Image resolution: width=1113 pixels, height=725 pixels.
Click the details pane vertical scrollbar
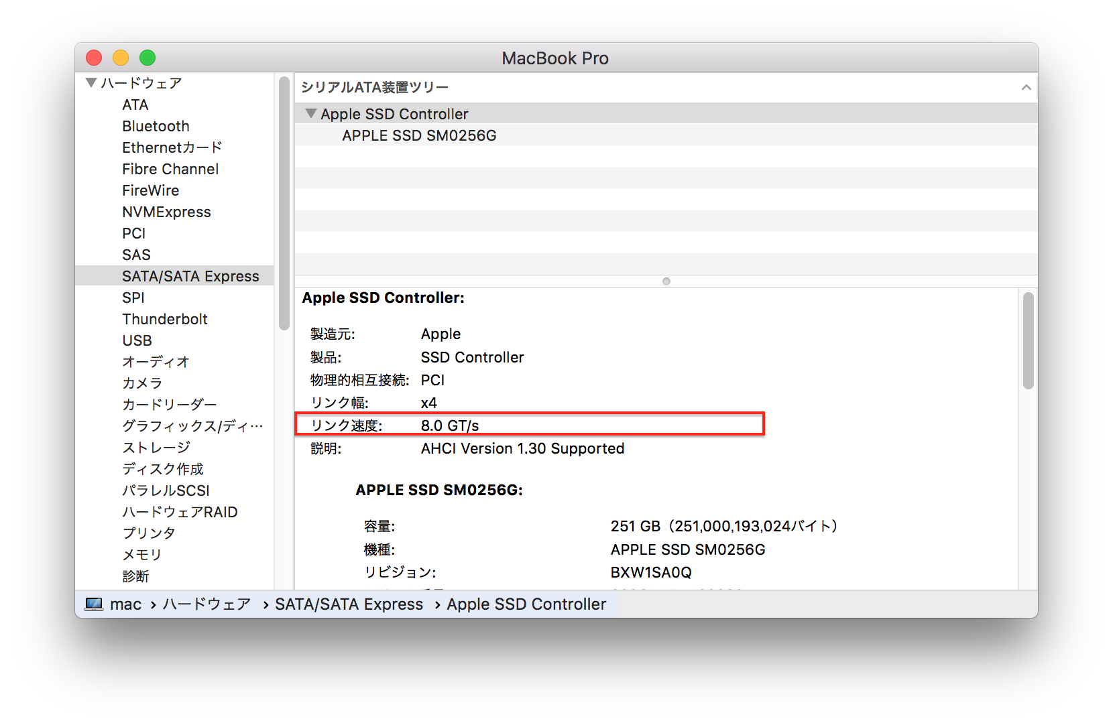click(x=1028, y=340)
